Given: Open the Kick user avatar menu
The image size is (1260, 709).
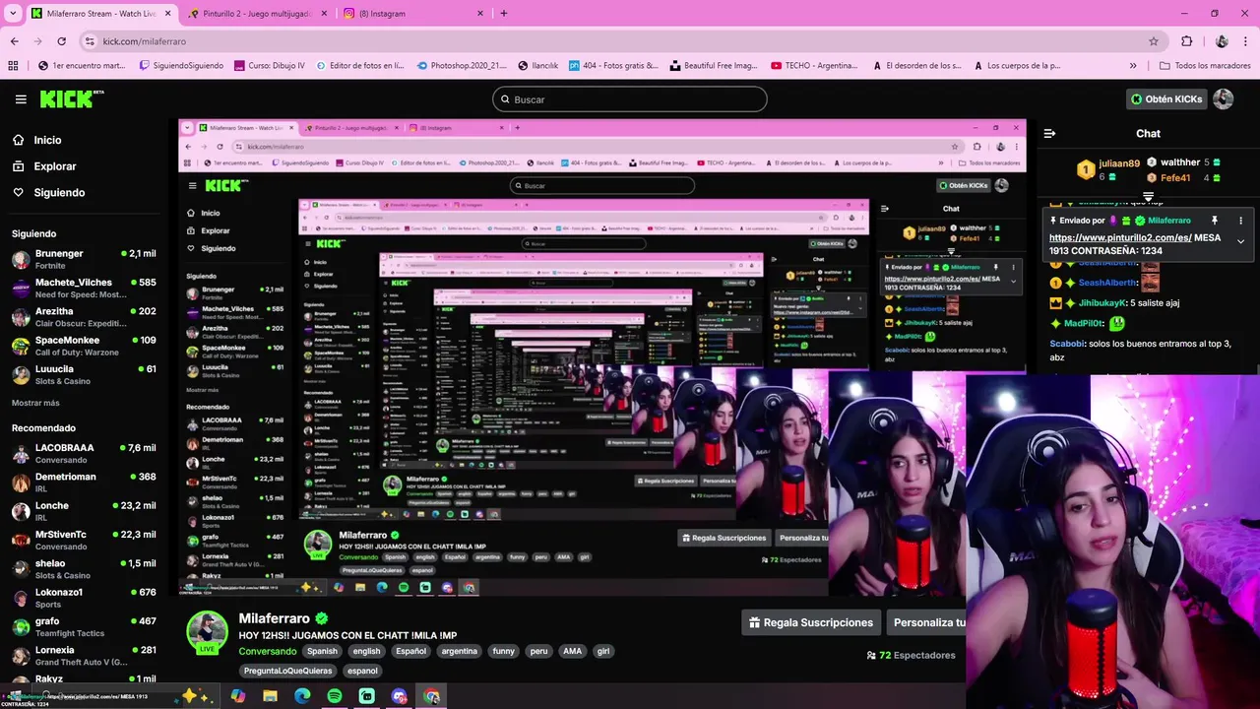Looking at the screenshot, I should click(x=1223, y=98).
